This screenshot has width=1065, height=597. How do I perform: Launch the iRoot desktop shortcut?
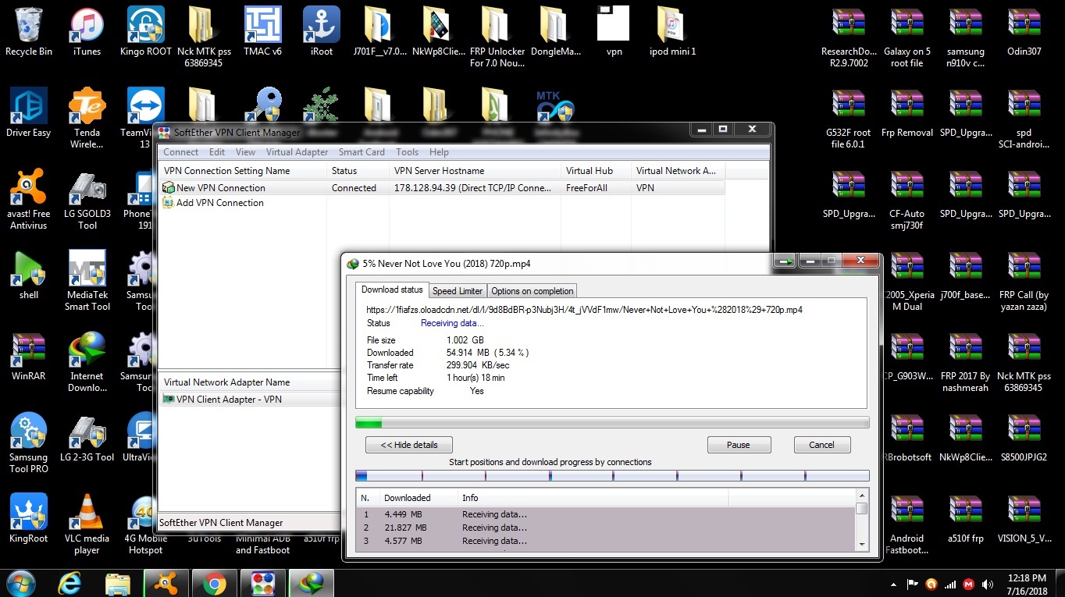pos(321,31)
